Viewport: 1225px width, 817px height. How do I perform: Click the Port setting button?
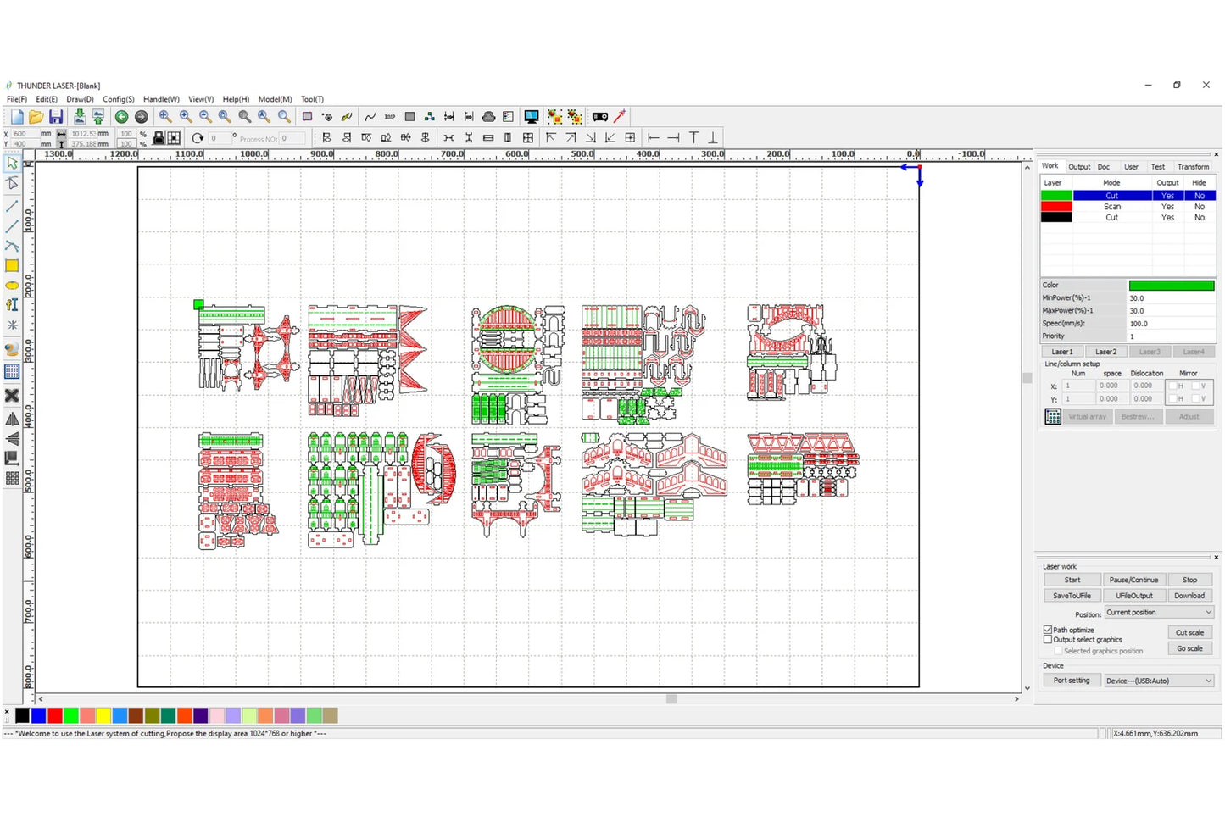(1072, 681)
